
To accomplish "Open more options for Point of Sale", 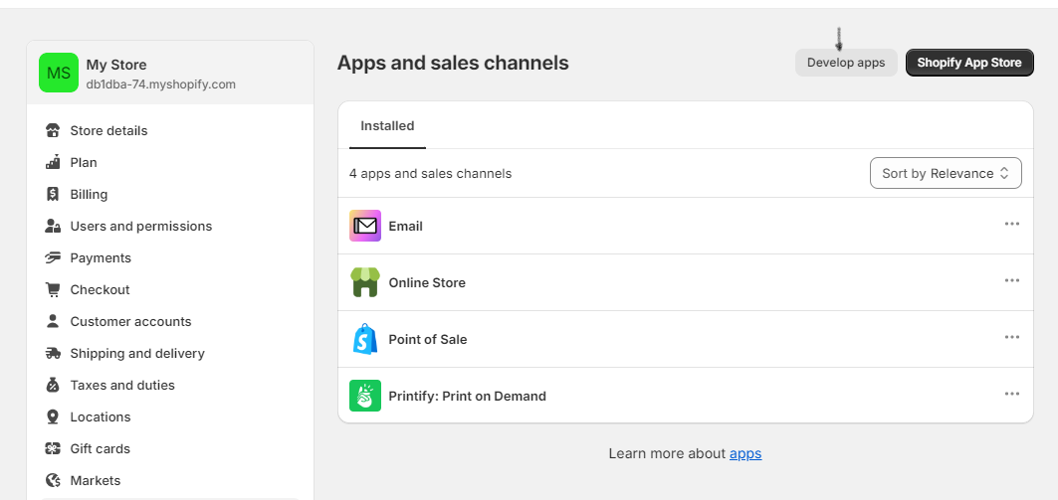I will [1011, 337].
